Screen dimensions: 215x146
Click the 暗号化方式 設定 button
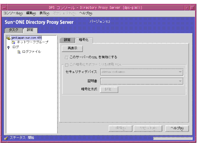(x=109, y=89)
